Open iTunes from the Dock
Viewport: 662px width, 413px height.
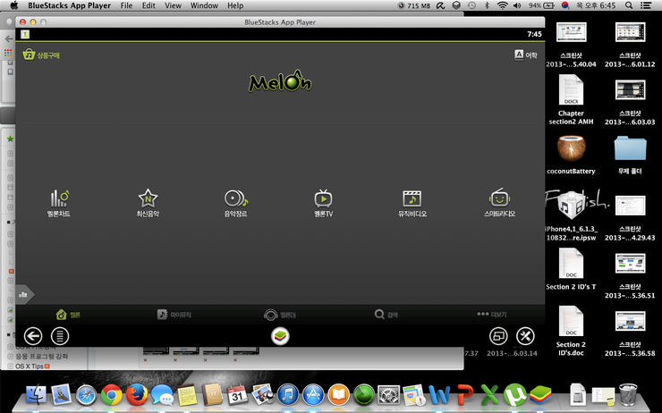pyautogui.click(x=288, y=395)
